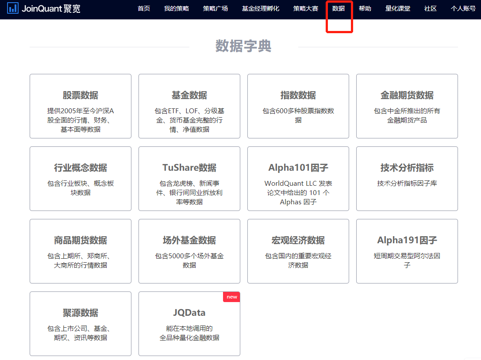
Task: Open the 策略大赛 nav item
Action: click(x=306, y=8)
